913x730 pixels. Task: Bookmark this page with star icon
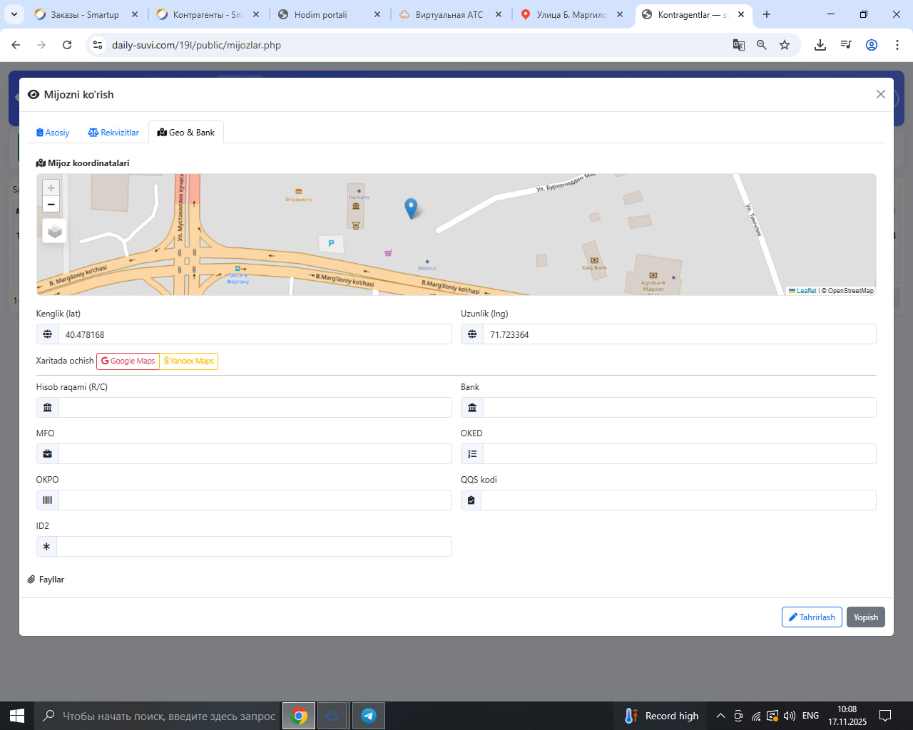point(785,45)
